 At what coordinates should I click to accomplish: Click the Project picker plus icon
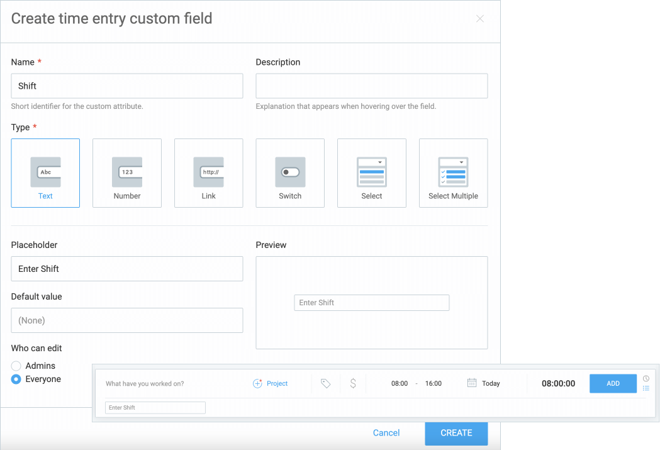(x=257, y=383)
